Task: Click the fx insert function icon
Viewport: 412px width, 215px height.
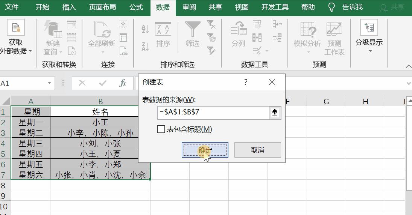Action: click(x=123, y=83)
